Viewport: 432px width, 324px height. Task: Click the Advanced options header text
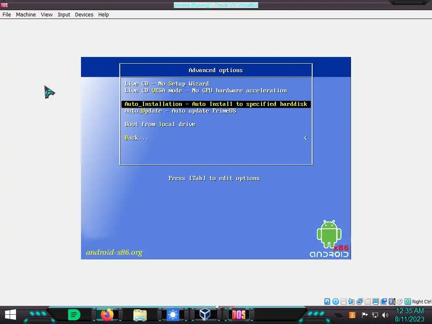[x=216, y=70]
